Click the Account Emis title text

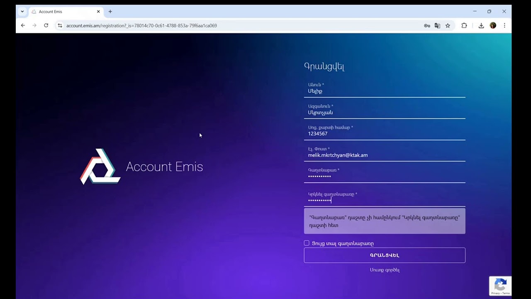164,167
